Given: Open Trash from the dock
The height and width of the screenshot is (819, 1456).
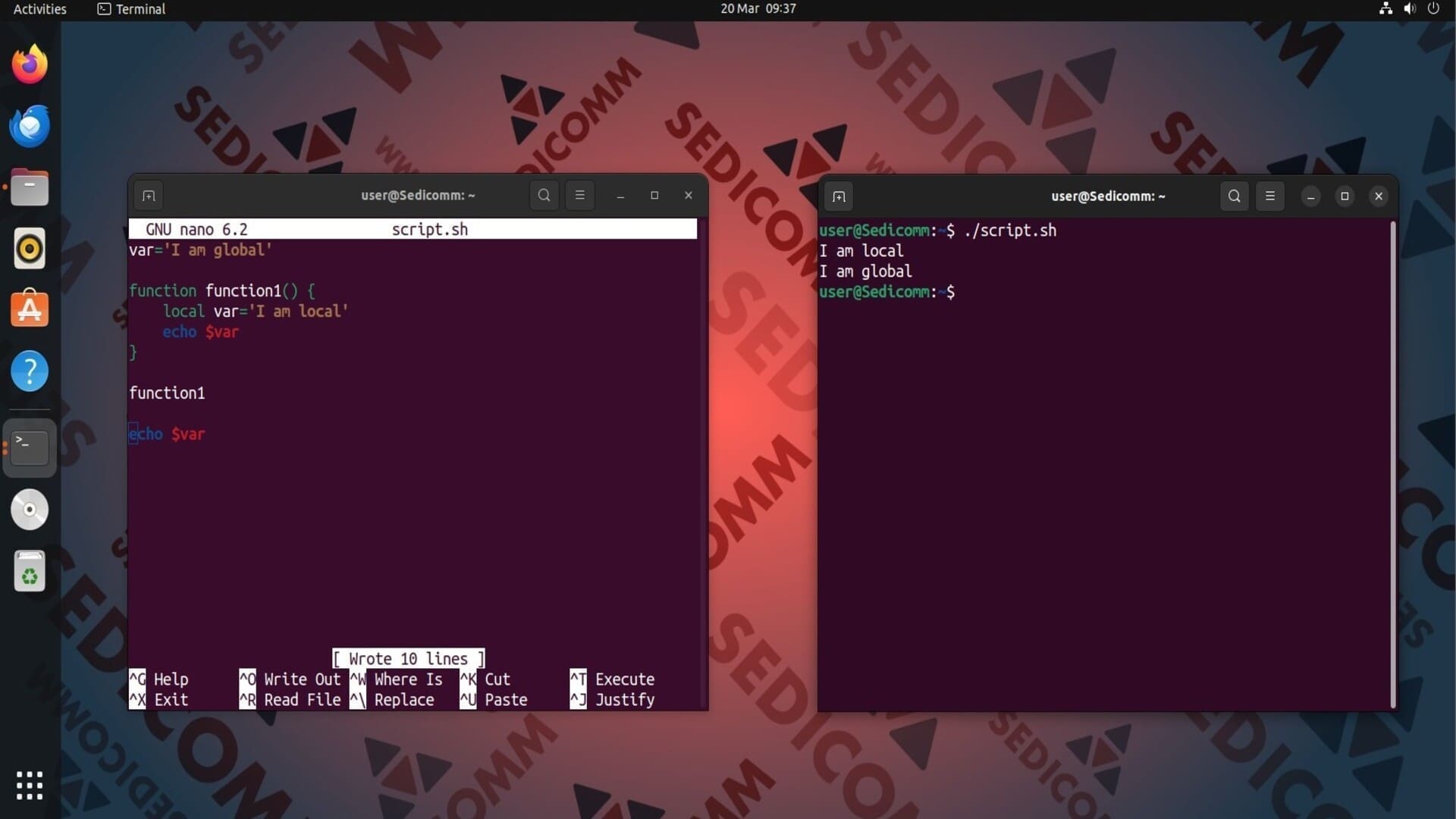Looking at the screenshot, I should point(30,571).
